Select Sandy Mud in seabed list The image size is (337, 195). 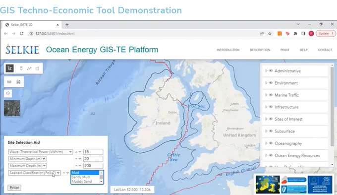[85, 177]
